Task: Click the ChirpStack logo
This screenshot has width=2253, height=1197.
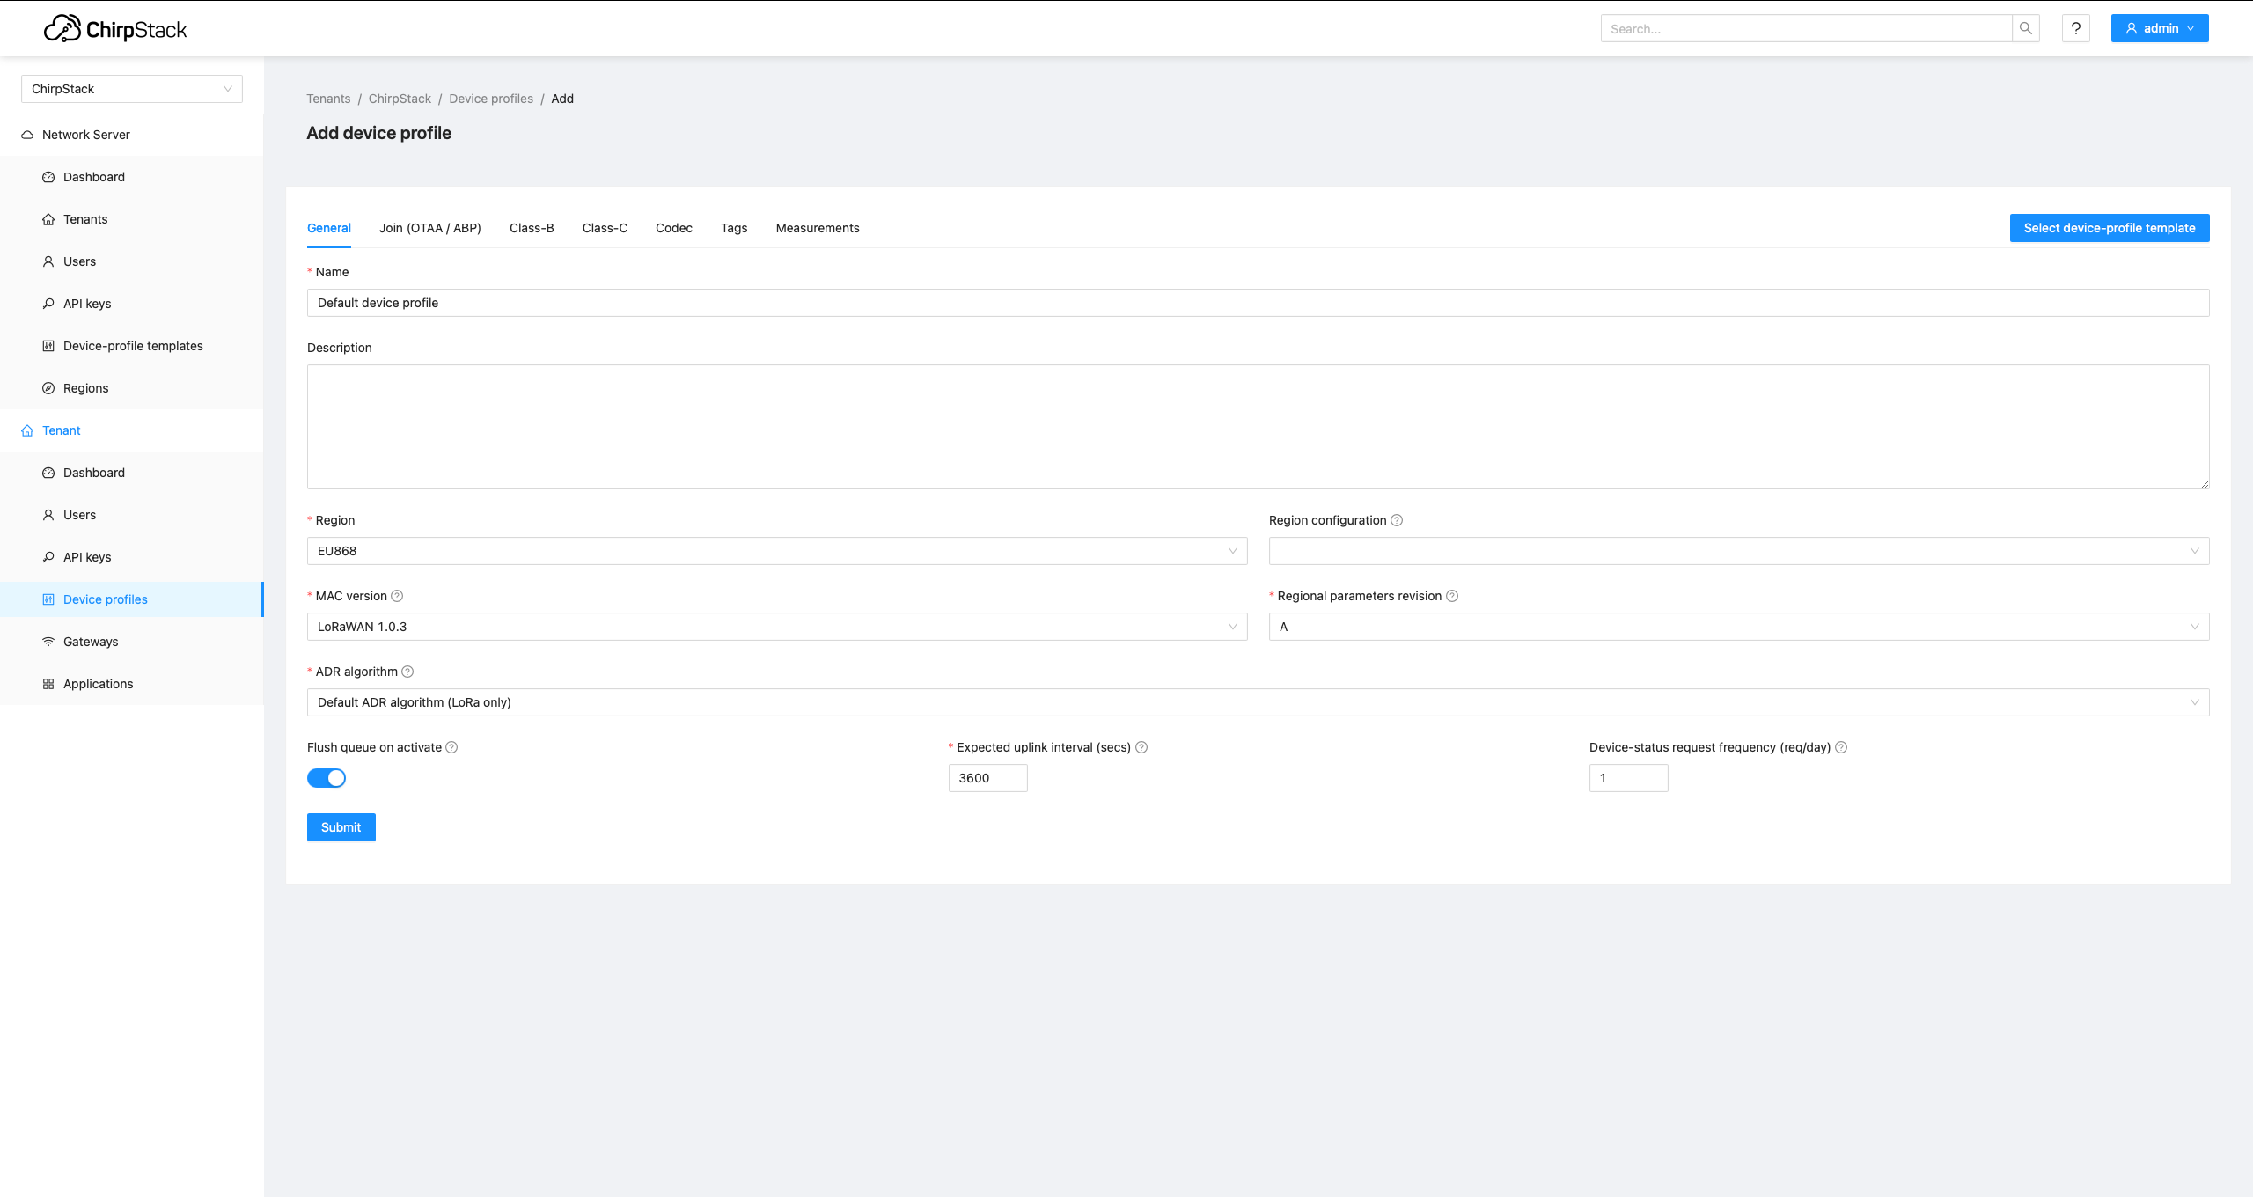Action: tap(115, 29)
